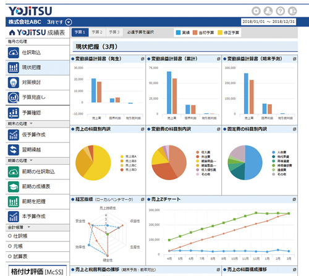Select the 現状把握 bar chart icon
Viewport: 309px width, 276px height.
(x=14, y=67)
